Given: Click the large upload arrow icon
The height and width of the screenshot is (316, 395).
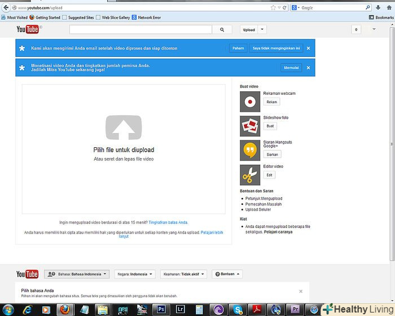Looking at the screenshot, I should (124, 127).
